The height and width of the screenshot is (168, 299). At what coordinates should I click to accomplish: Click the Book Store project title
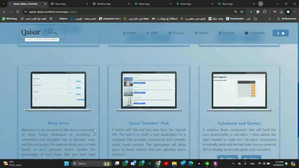(x=58, y=123)
